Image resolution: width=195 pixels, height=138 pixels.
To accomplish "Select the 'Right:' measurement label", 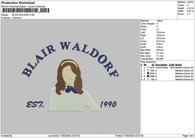I will 144,35.
